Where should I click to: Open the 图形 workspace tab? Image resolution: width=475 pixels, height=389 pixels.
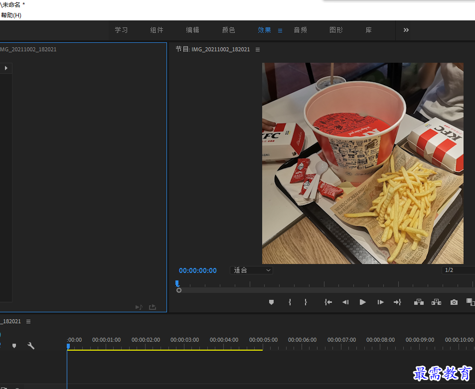coord(336,30)
